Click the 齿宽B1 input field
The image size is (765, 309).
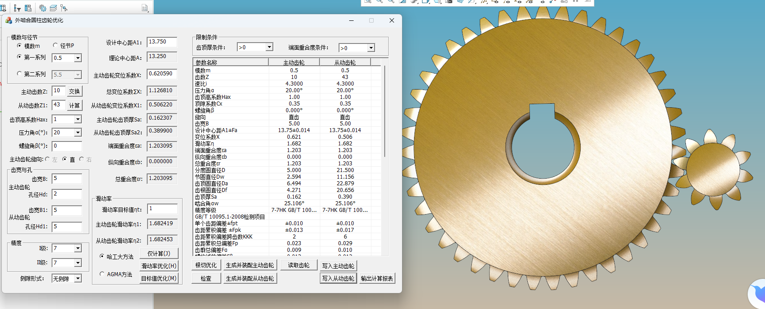click(67, 211)
